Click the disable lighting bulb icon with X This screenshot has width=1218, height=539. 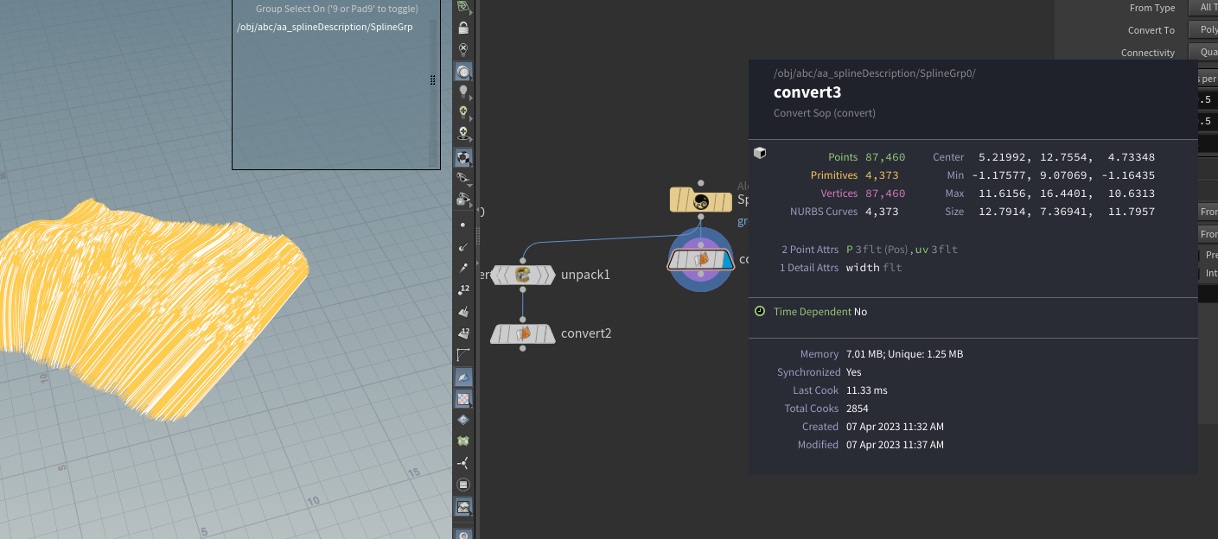pos(463,49)
